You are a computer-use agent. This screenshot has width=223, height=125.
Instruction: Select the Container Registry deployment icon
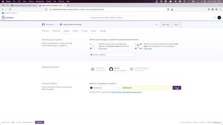point(132,69)
